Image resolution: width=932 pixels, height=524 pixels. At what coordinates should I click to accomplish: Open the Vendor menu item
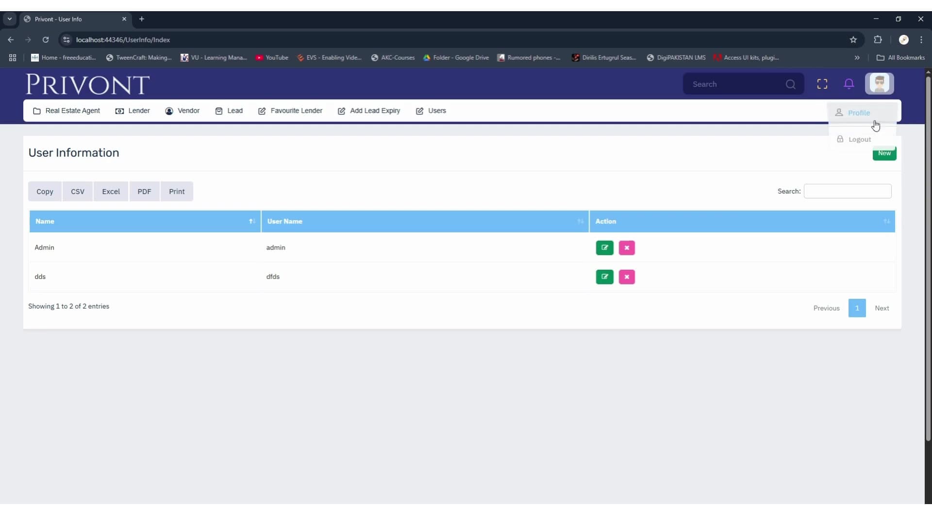(x=182, y=111)
